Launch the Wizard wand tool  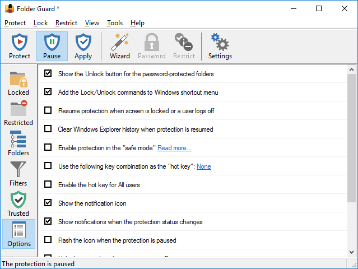point(120,46)
